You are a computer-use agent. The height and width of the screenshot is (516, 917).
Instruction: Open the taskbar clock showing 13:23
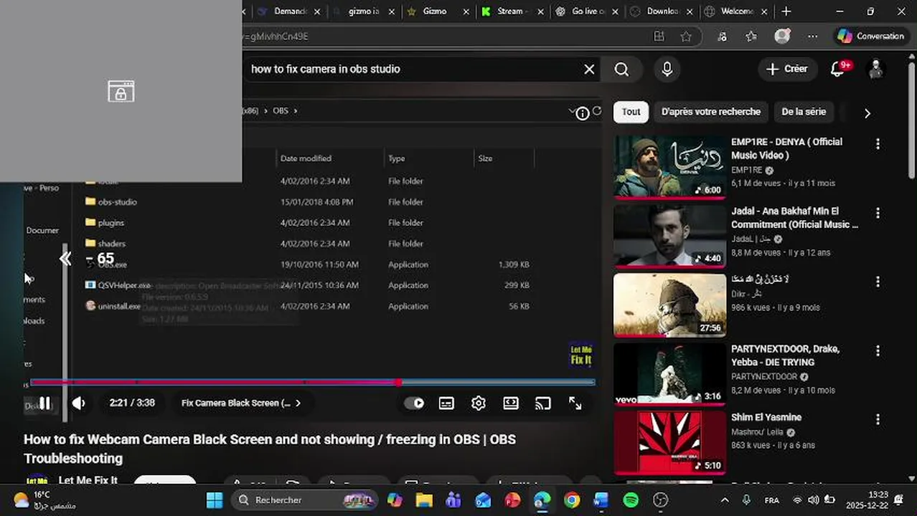(867, 500)
